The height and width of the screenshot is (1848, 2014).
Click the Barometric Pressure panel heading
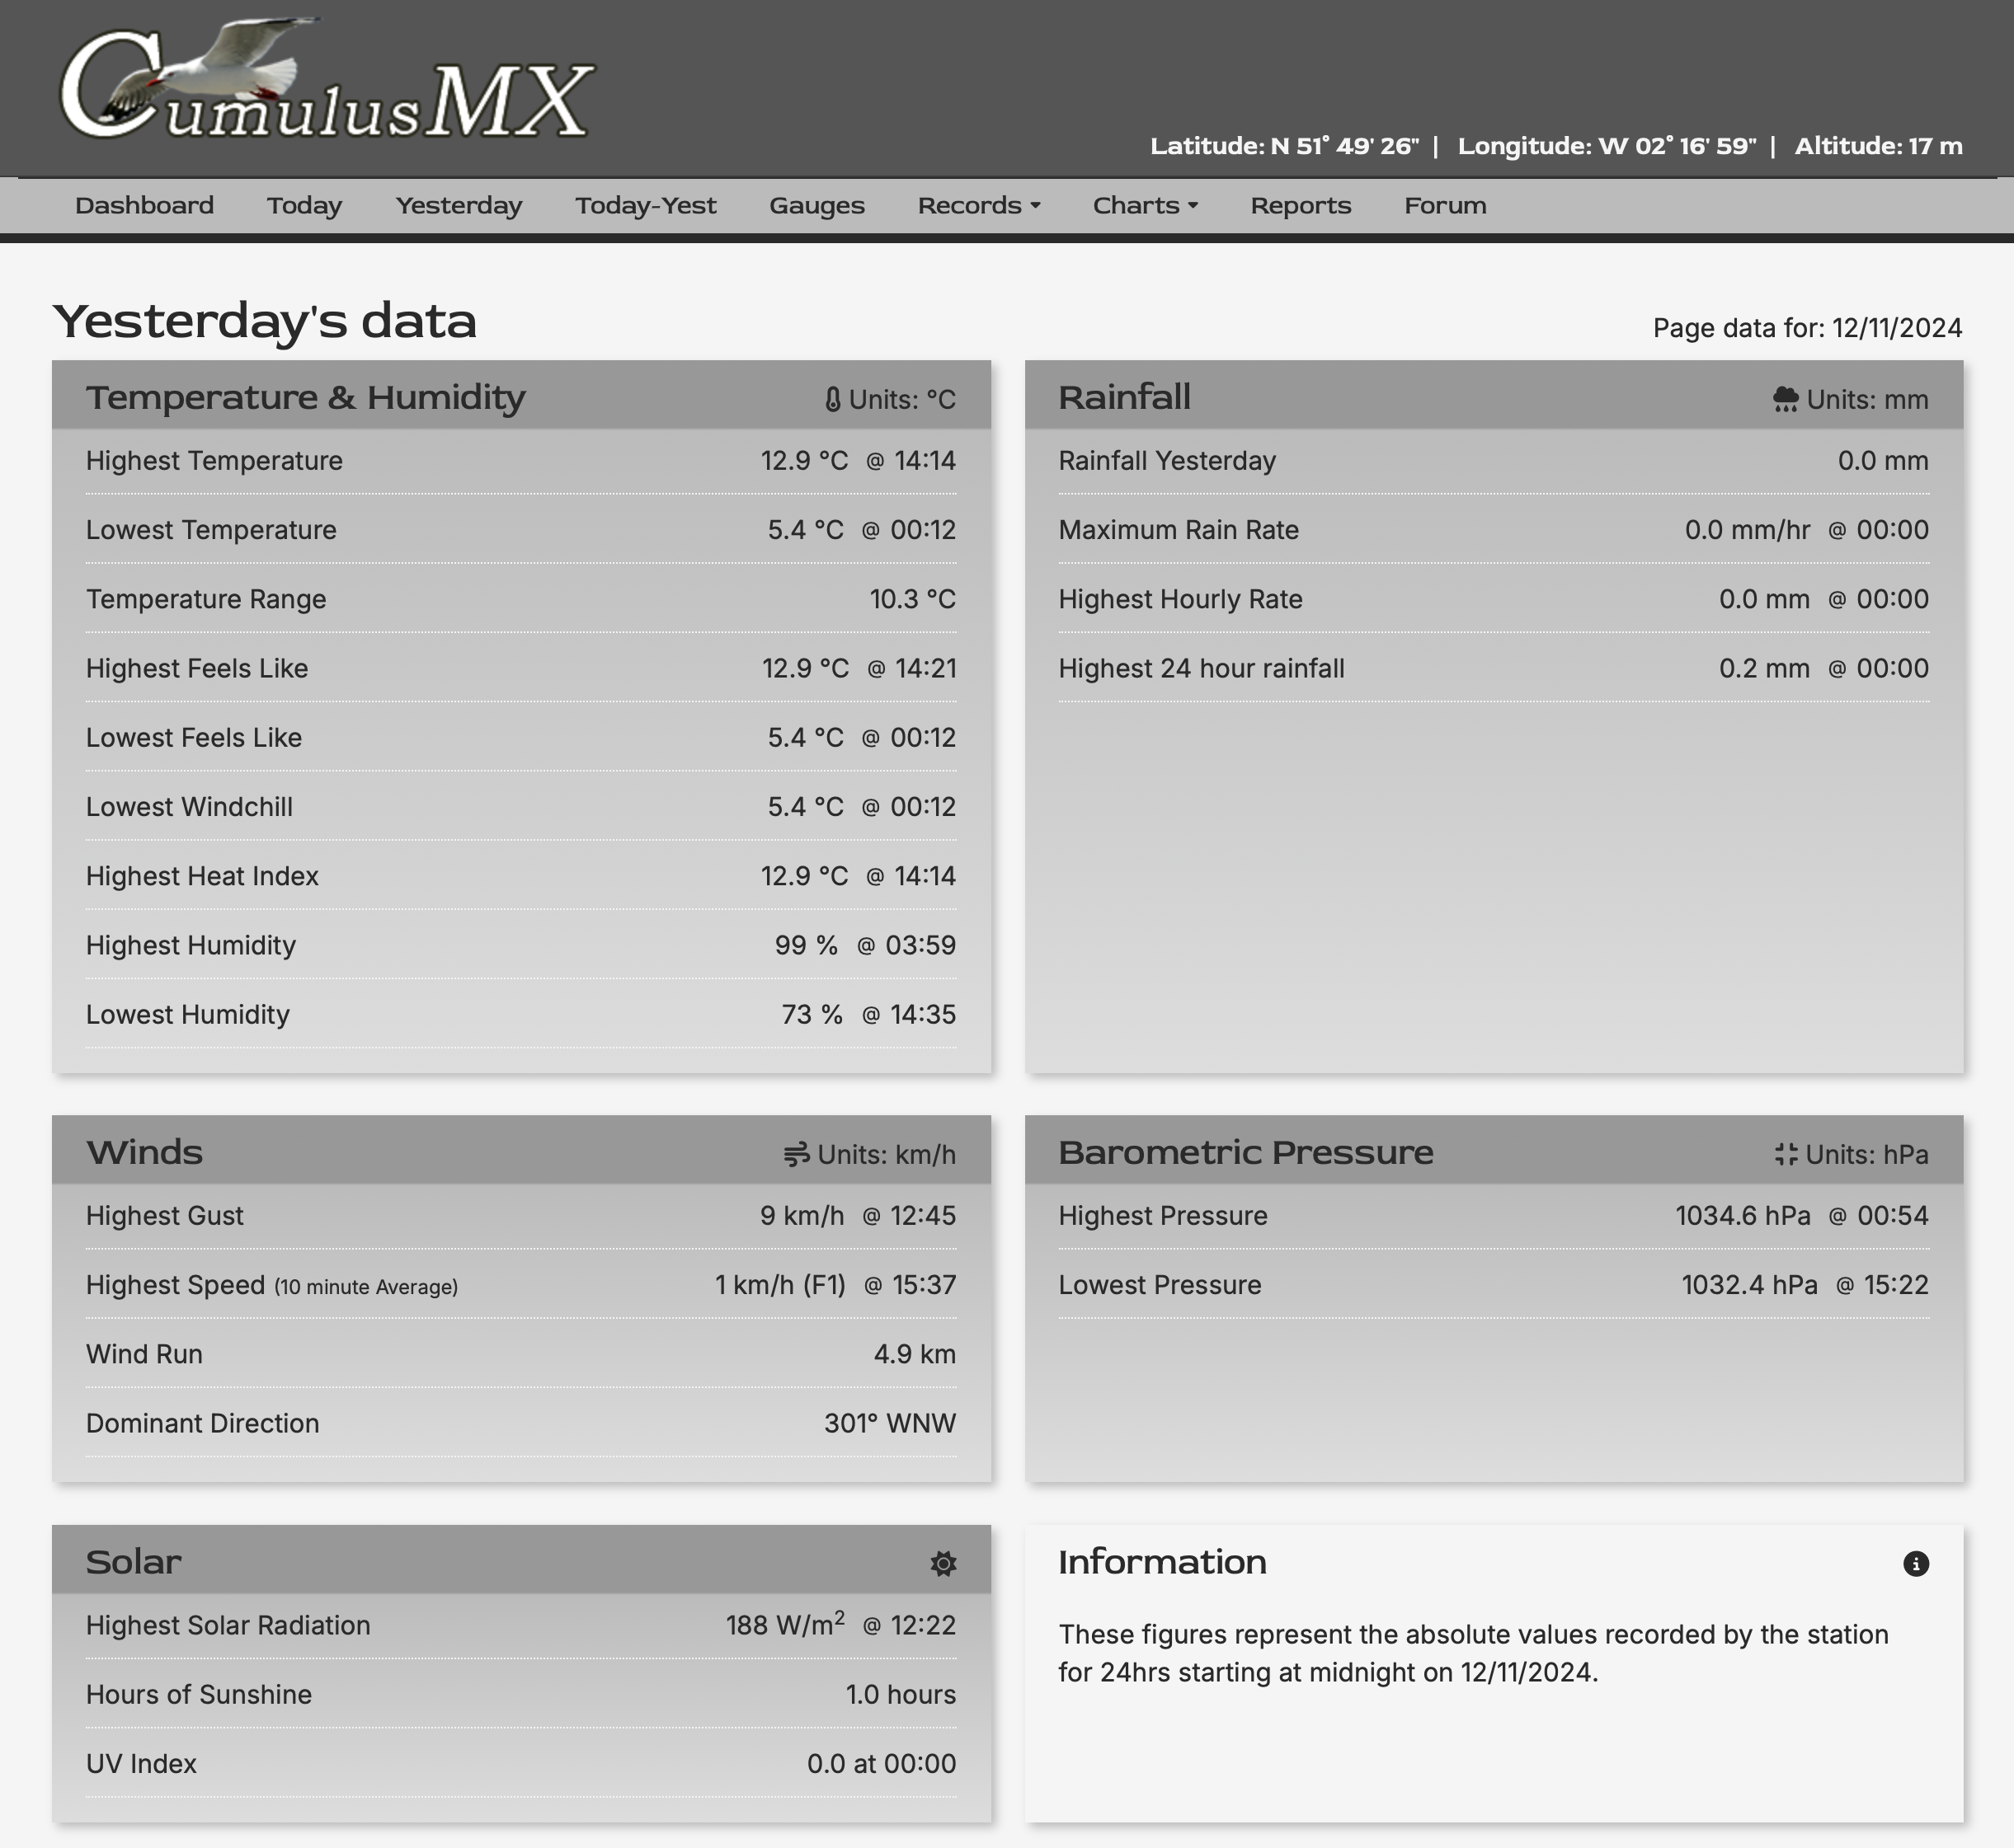1245,1153
